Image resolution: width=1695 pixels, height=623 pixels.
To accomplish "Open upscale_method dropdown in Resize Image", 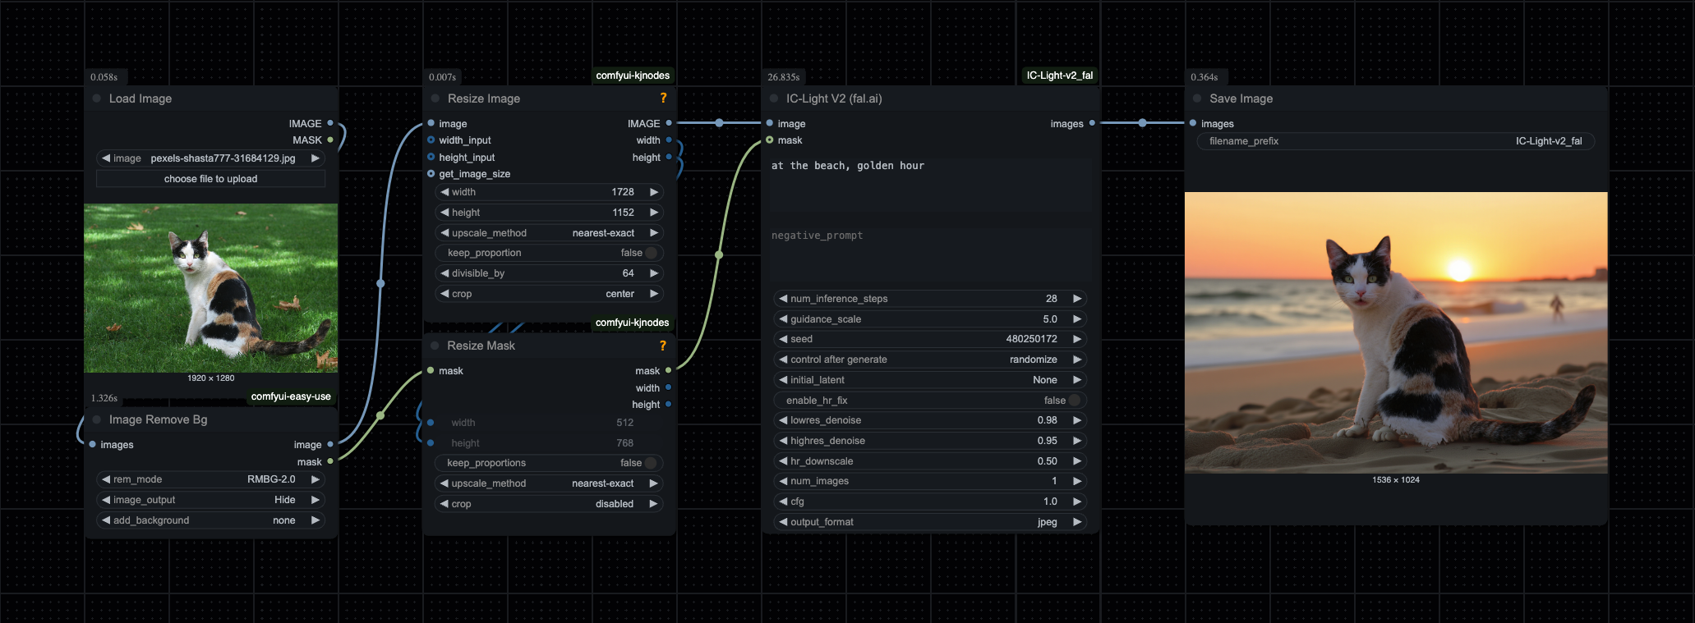I will click(549, 233).
